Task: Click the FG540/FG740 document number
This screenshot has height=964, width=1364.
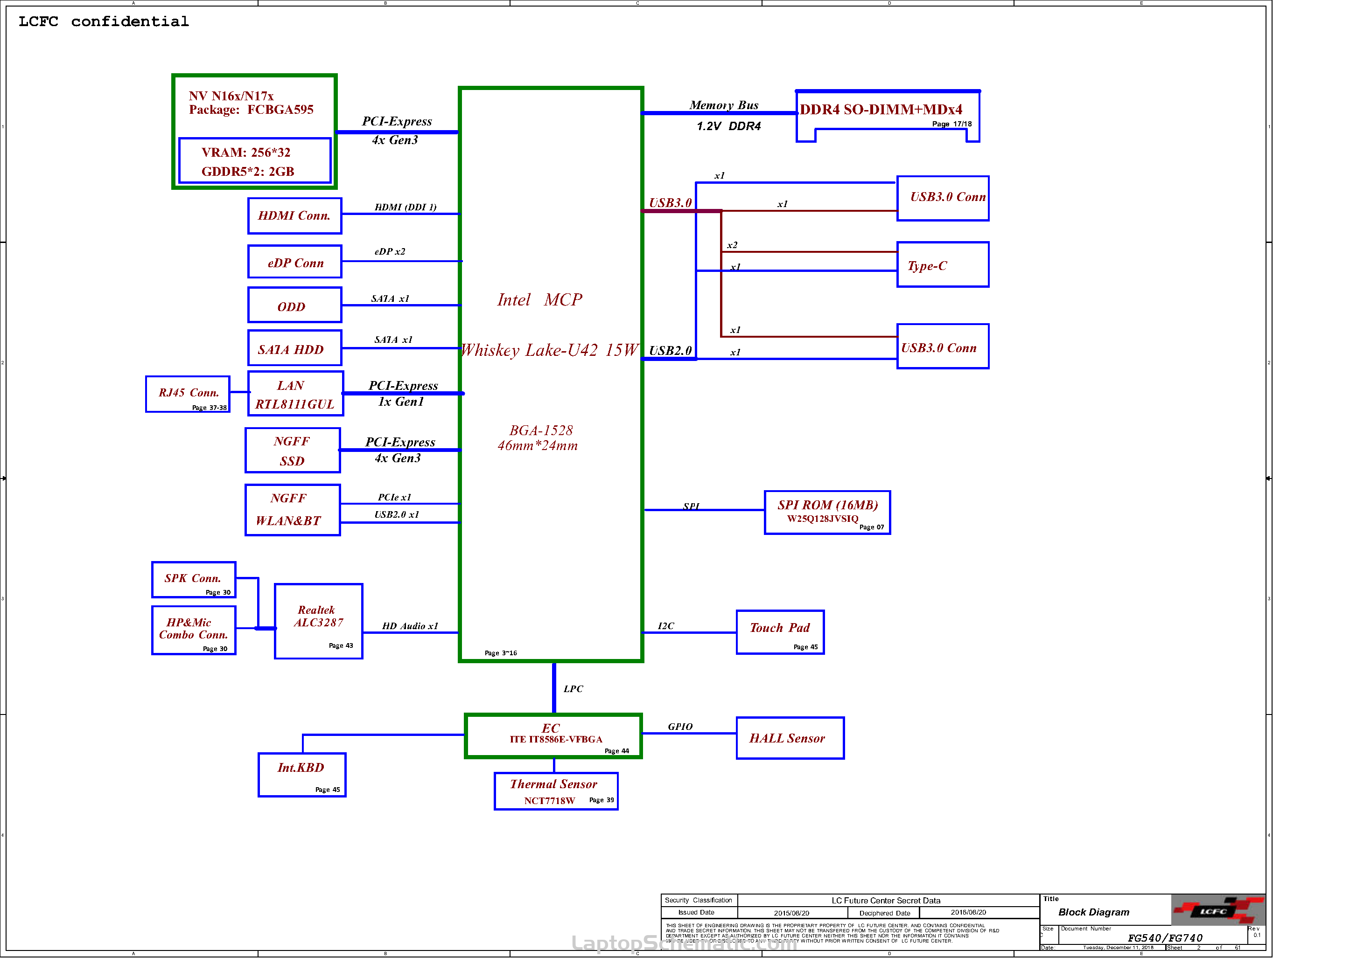Action: pyautogui.click(x=1166, y=938)
